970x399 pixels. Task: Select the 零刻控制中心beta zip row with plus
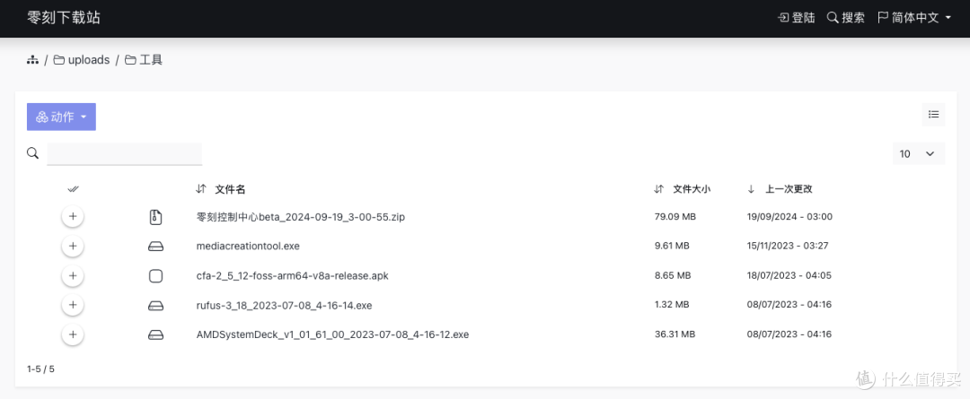73,217
